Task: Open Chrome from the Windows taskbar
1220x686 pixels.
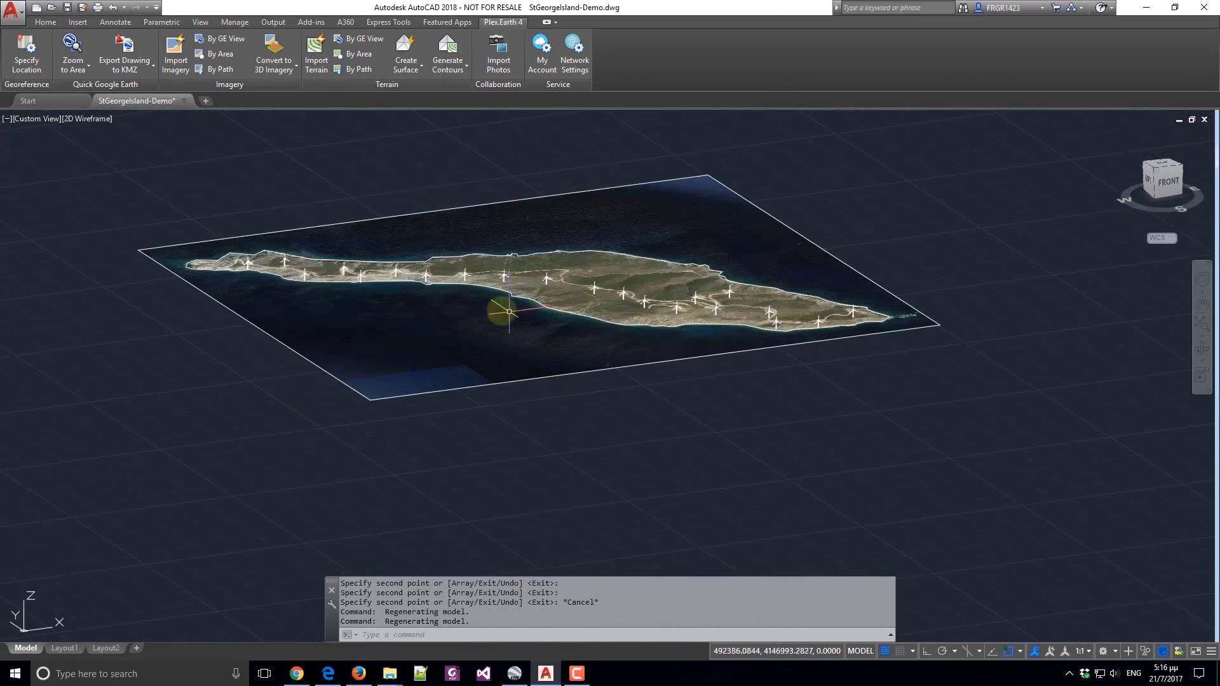Action: (x=297, y=673)
